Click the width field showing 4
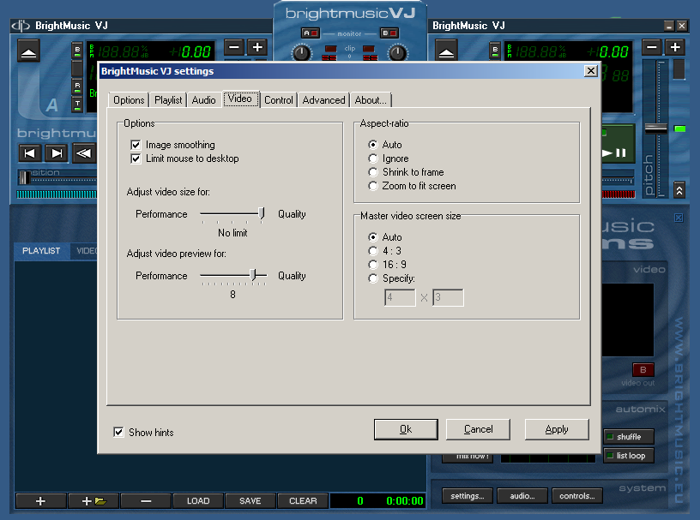700x520 pixels. tap(400, 297)
